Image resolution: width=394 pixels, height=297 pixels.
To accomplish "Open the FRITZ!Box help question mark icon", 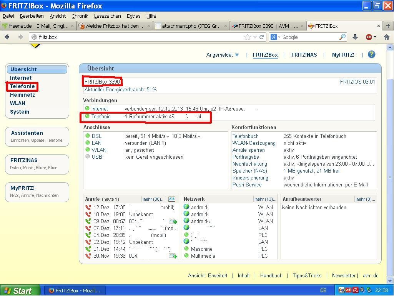I will 371,54.
